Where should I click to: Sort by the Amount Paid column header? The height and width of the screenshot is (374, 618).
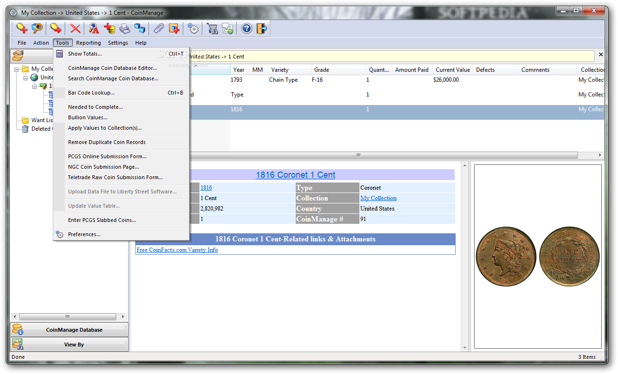click(412, 70)
